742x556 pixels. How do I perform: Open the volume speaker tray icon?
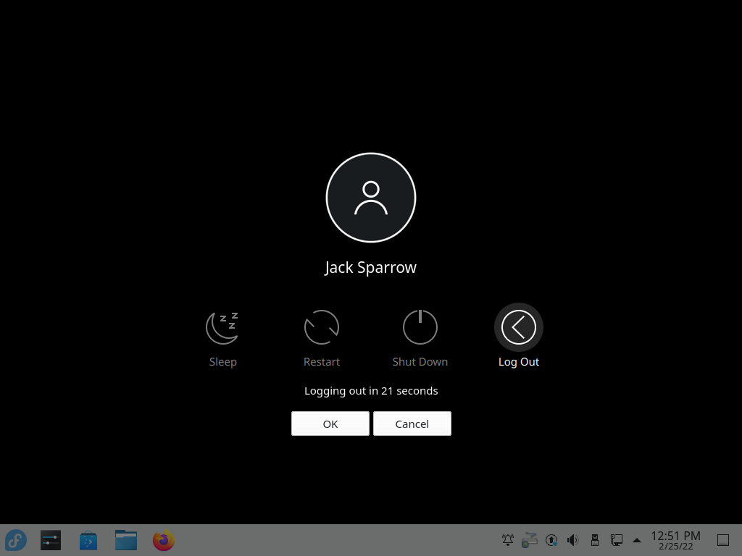(x=573, y=540)
